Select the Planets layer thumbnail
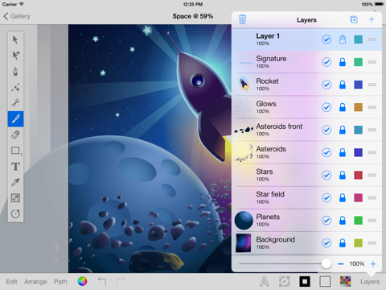Screen dimensions: 386x290 (244, 220)
